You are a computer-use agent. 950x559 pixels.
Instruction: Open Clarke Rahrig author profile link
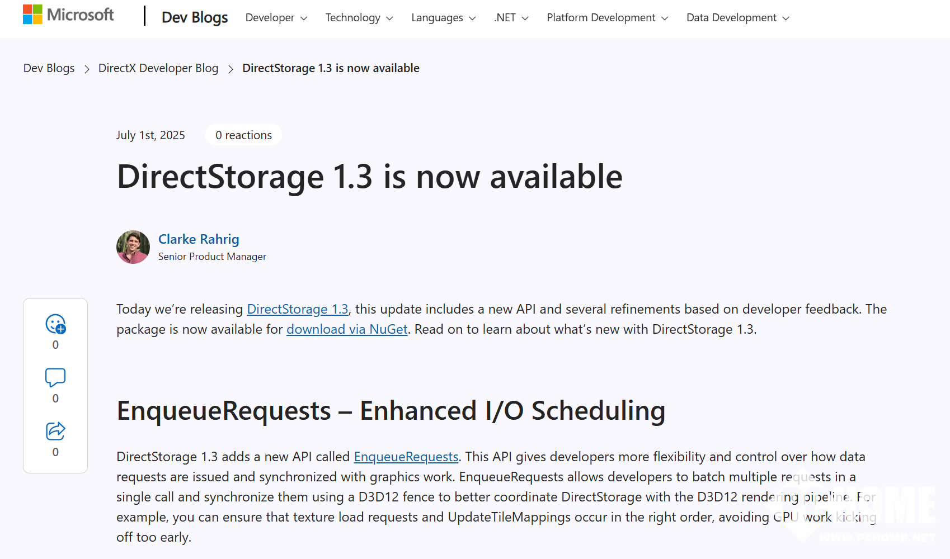(199, 239)
